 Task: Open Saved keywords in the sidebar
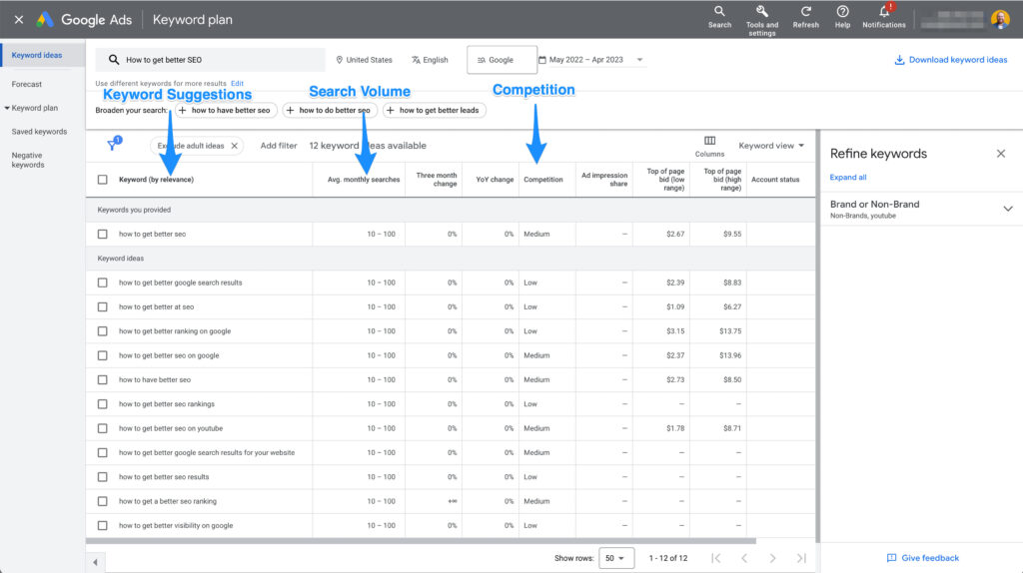(x=39, y=132)
